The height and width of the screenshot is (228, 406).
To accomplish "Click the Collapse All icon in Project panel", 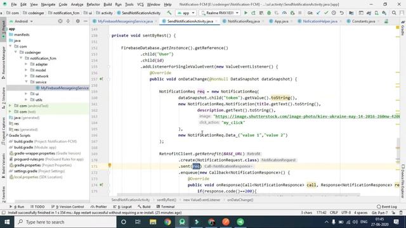I will (68, 21).
